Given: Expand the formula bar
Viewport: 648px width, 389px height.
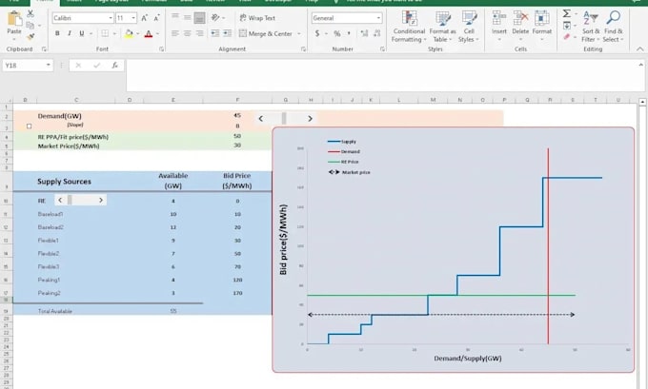Looking at the screenshot, I should [x=641, y=65].
